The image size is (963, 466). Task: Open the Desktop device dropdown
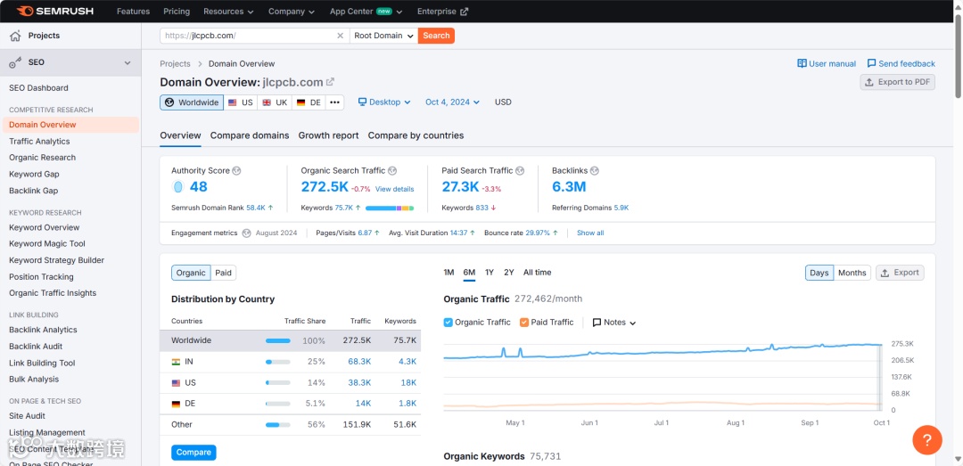[x=384, y=102]
